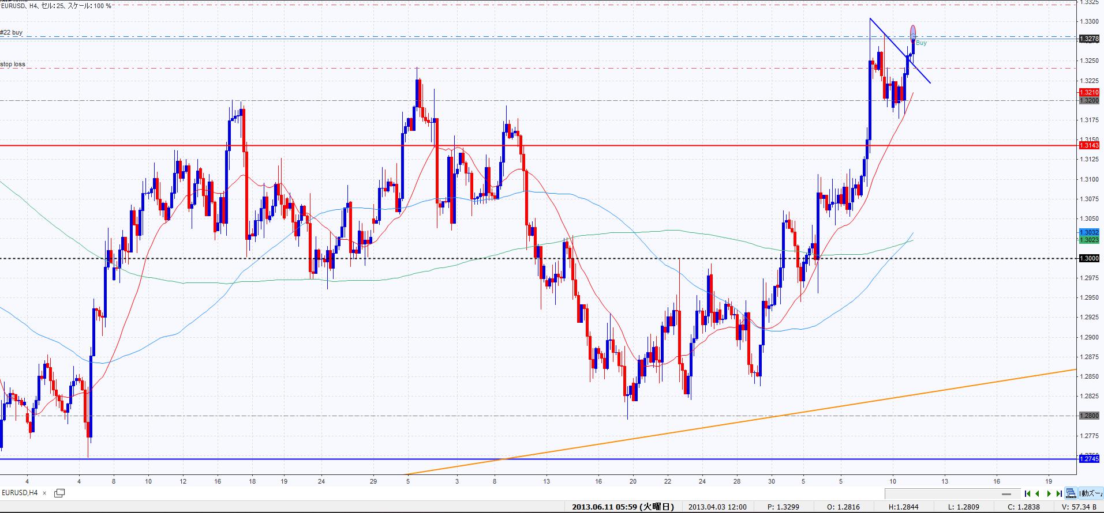Open the detach-chart window icon beside the tab

pos(59,493)
